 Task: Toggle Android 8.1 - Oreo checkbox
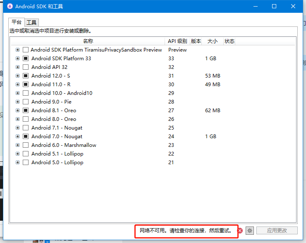coord(26,110)
